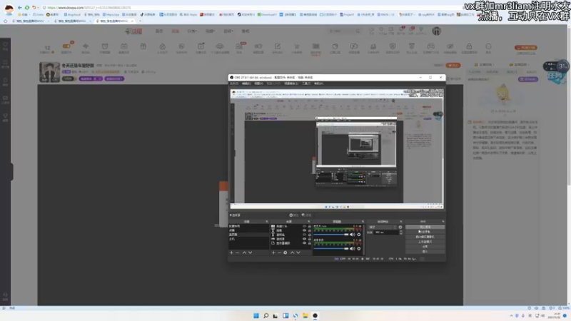Image resolution: width=571 pixels, height=321 pixels.
Task: Pop out the OBS Scenes dock icon
Action: (x=266, y=222)
